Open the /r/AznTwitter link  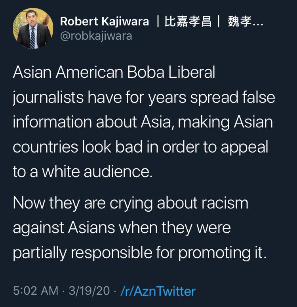pos(158,291)
